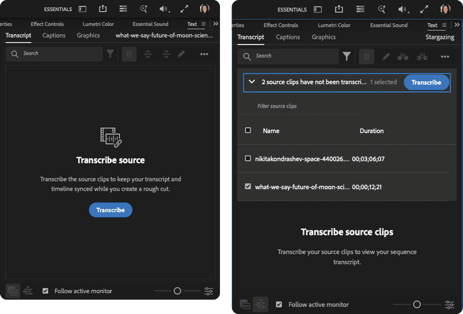
Task: Uncheck the what-we-say-future-of-moon clip checkbox
Action: tap(248, 187)
